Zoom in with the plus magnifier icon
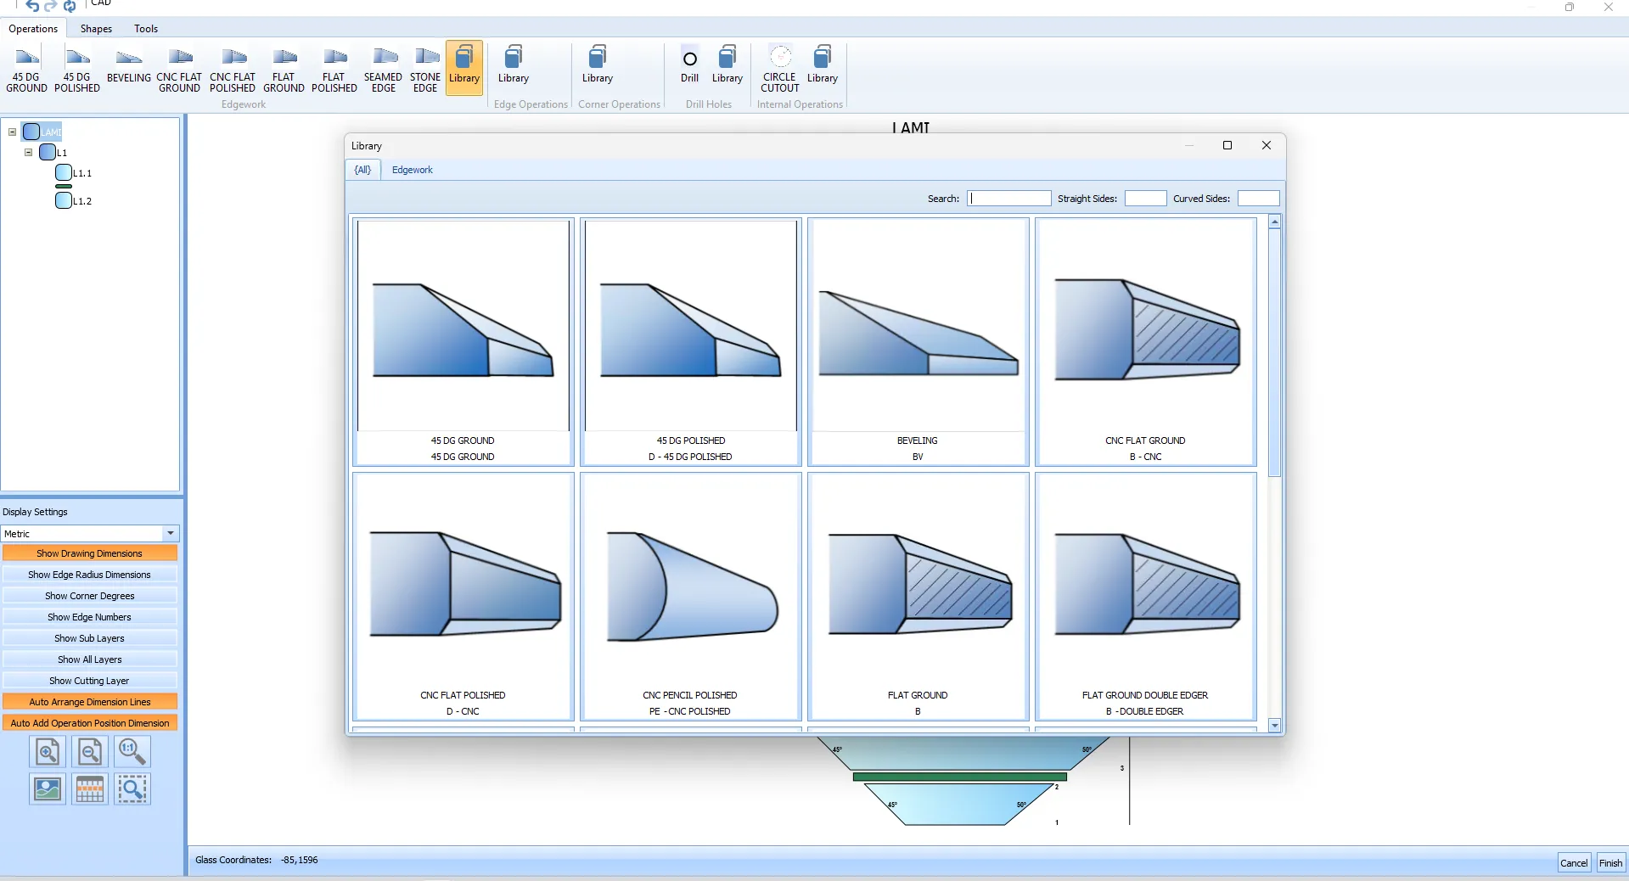The height and width of the screenshot is (881, 1629). (48, 752)
